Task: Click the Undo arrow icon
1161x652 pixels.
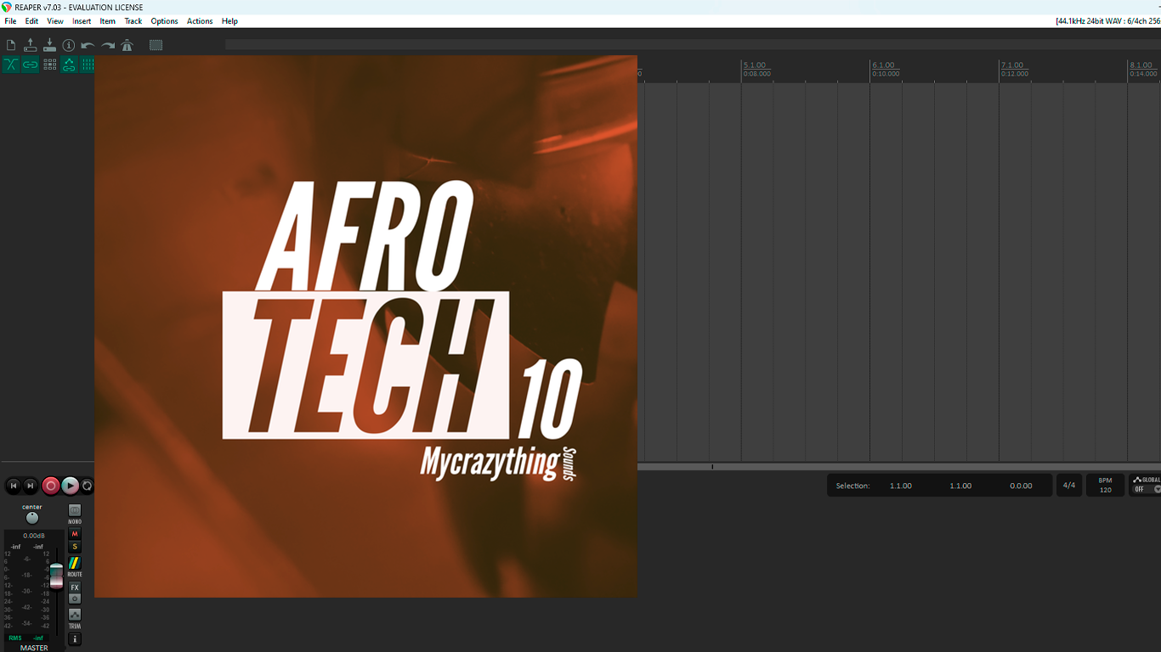Action: pos(88,45)
